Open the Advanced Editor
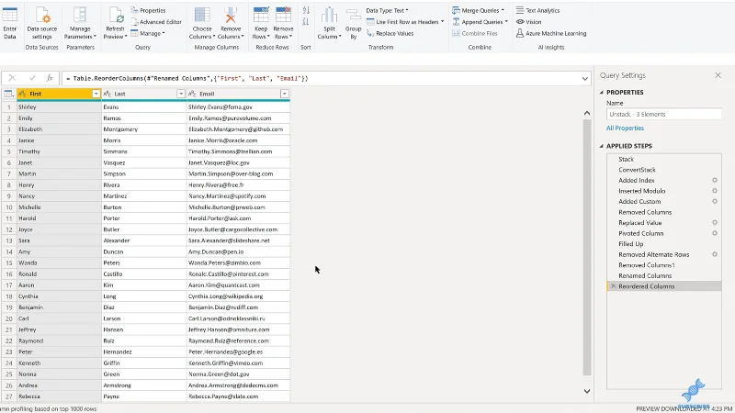The image size is (735, 413). 156,22
